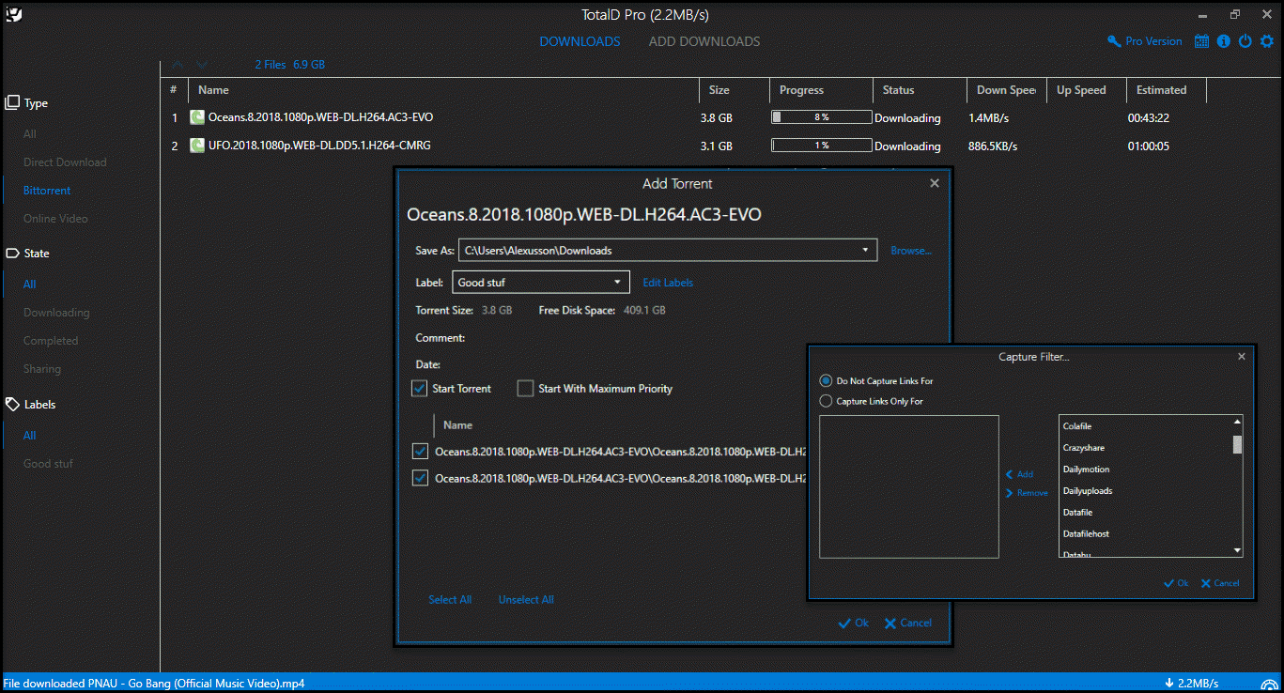Screen dimensions: 1284x693
Task: Switch to the DOWNLOADS tab
Action: pyautogui.click(x=580, y=41)
